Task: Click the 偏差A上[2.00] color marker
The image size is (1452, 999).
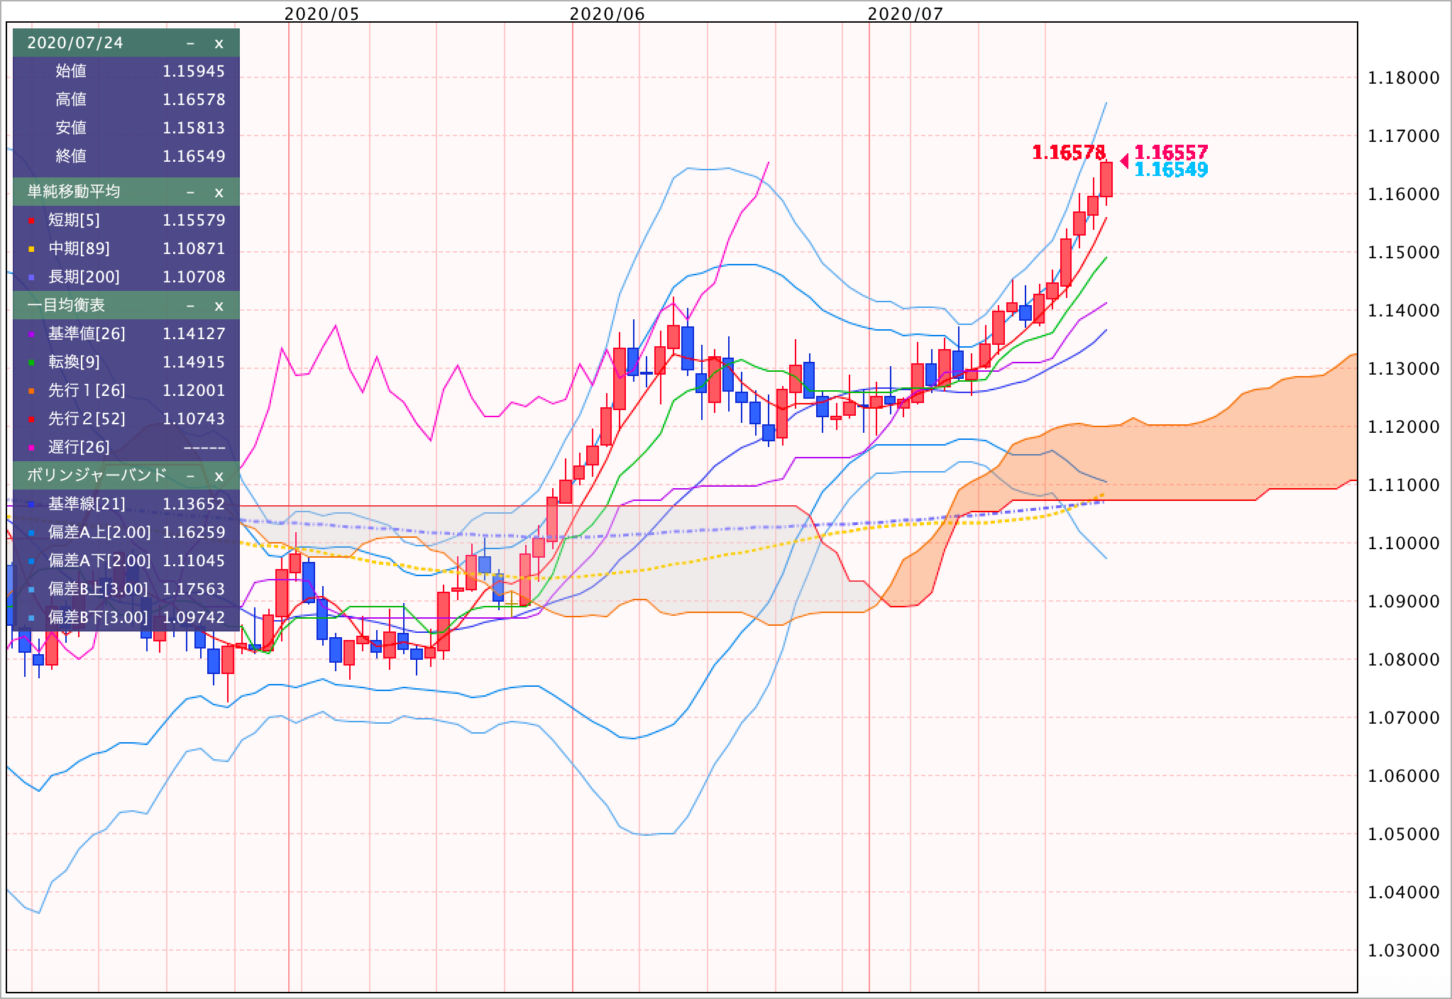Action: coord(31,534)
